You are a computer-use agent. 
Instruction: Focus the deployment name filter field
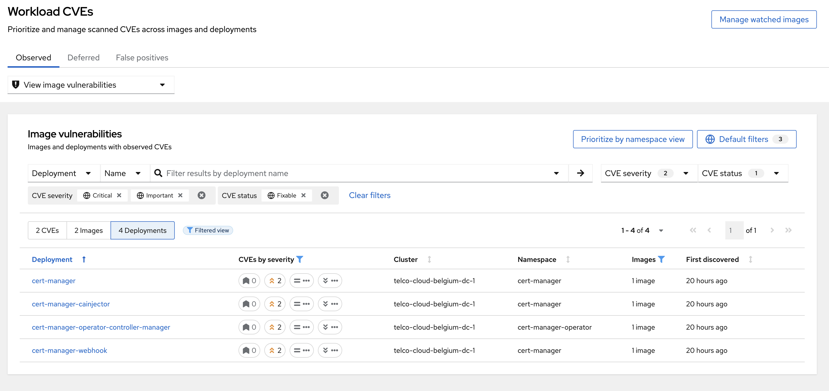354,173
